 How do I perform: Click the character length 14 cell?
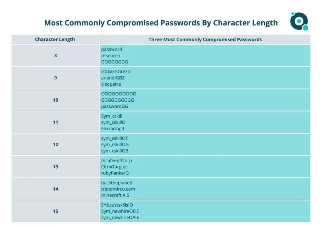(x=55, y=189)
